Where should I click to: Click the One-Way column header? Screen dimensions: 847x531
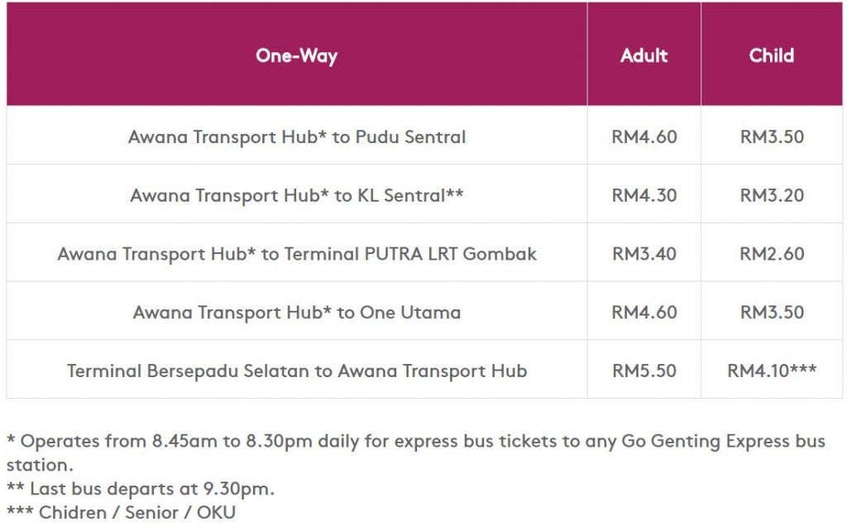pyautogui.click(x=296, y=55)
